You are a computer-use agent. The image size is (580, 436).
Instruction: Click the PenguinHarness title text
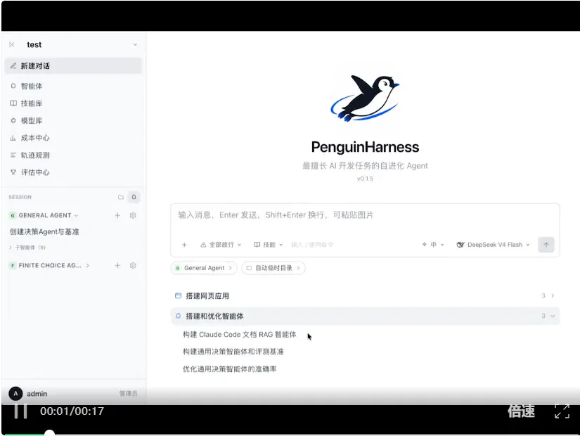[x=365, y=147]
